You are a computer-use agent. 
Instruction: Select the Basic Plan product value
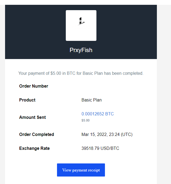pyautogui.click(x=92, y=100)
